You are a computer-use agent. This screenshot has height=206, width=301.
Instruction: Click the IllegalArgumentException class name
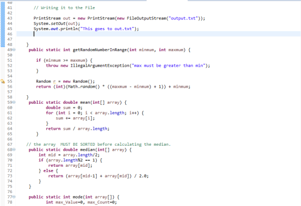tap(100, 66)
